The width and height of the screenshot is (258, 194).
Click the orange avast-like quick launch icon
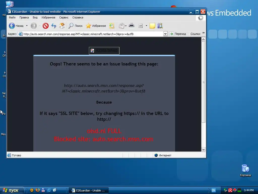pyautogui.click(x=31, y=190)
